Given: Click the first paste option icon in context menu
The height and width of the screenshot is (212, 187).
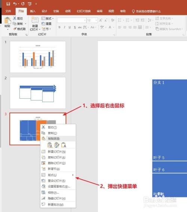Looking at the screenshot, I should [x=50, y=145].
